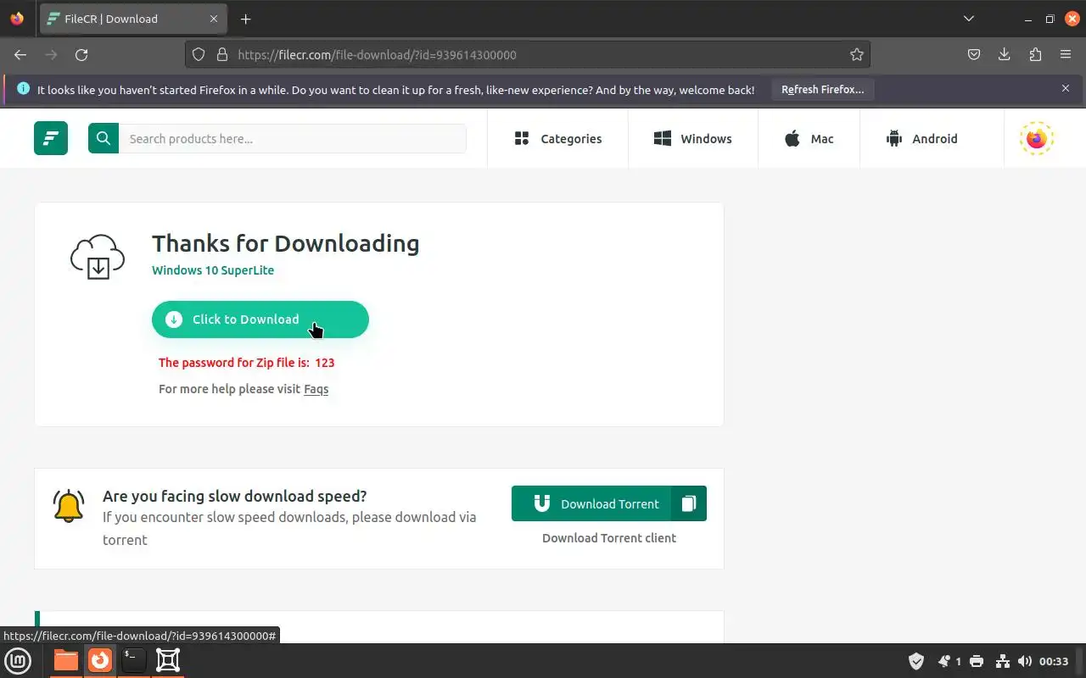Viewport: 1086px width, 678px height.
Task: Visit the Faqs link
Action: coord(316,389)
